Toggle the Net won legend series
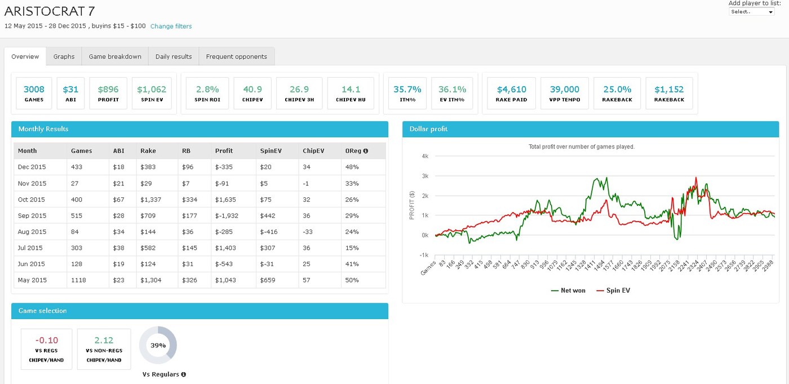Viewport: 789px width, 384px height. click(x=568, y=290)
